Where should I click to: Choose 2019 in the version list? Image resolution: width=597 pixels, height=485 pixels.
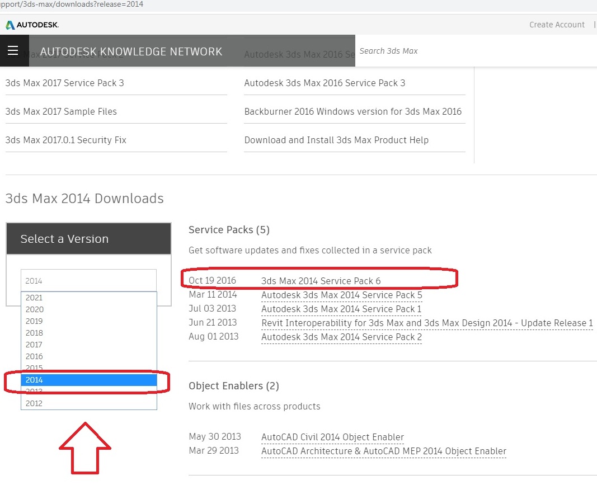click(x=89, y=321)
